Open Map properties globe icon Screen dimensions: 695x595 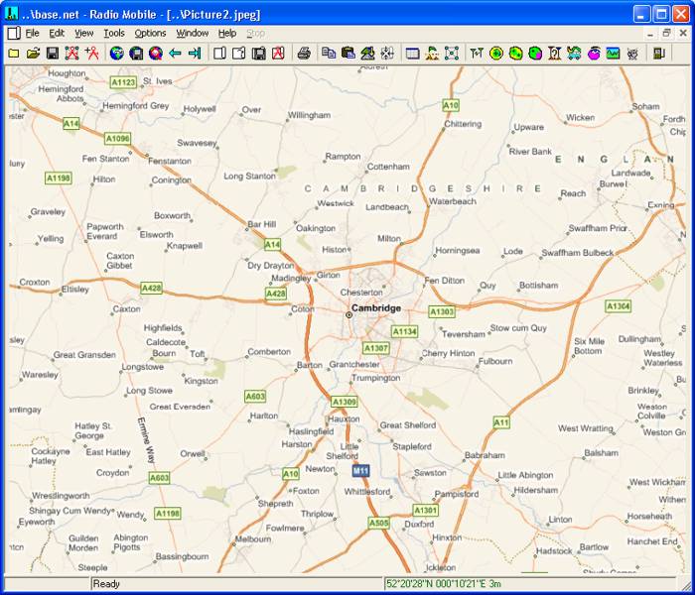click(x=116, y=54)
